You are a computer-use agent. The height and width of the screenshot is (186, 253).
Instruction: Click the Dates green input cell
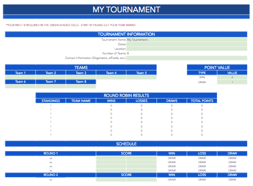point(187,44)
